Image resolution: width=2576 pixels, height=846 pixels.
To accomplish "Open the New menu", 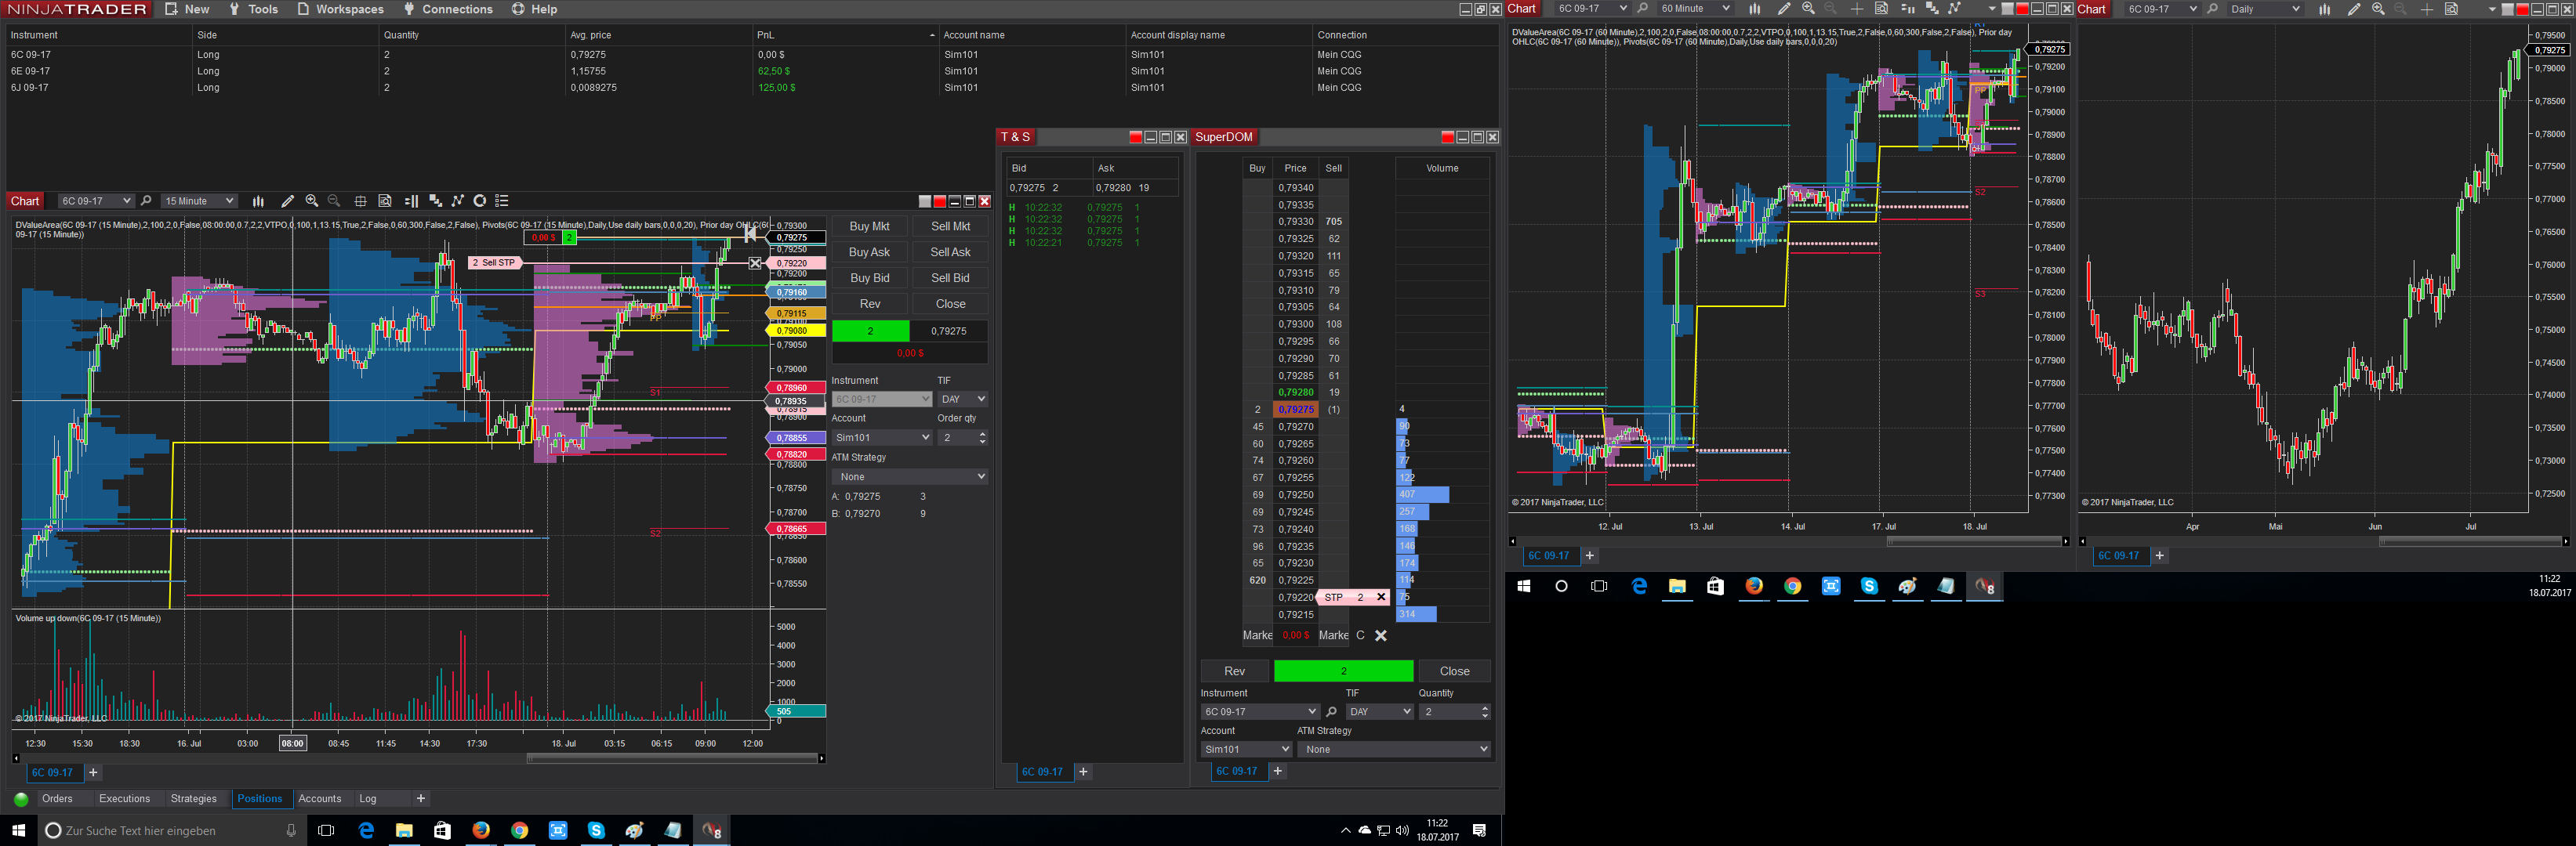I will pos(188,9).
